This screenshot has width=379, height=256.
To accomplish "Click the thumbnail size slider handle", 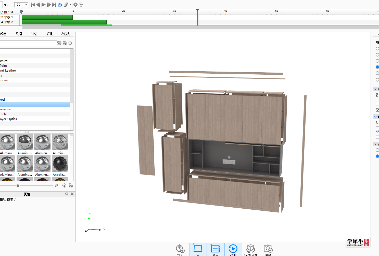I will (18, 186).
